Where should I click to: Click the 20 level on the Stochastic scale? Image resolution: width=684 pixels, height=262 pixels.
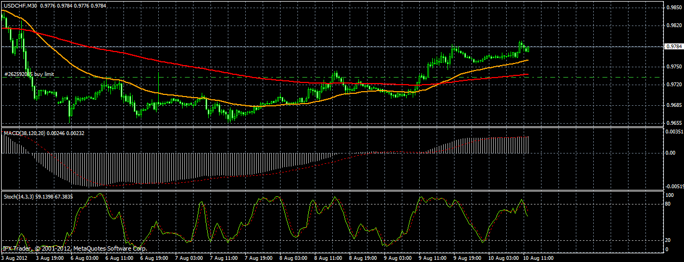tap(669, 240)
